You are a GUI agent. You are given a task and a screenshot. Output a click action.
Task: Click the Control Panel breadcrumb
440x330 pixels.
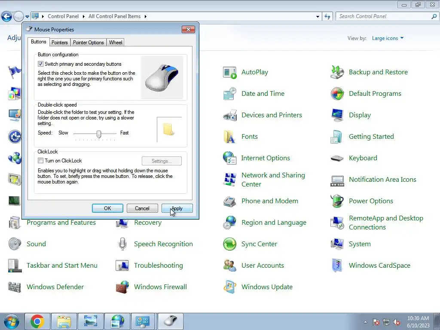tap(63, 16)
